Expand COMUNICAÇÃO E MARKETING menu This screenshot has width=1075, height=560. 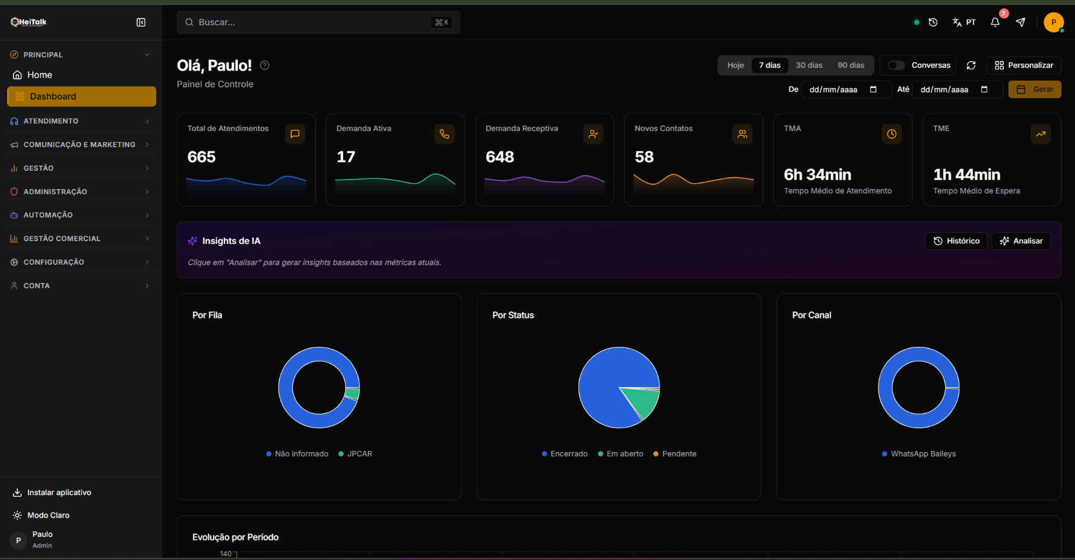[x=81, y=144]
